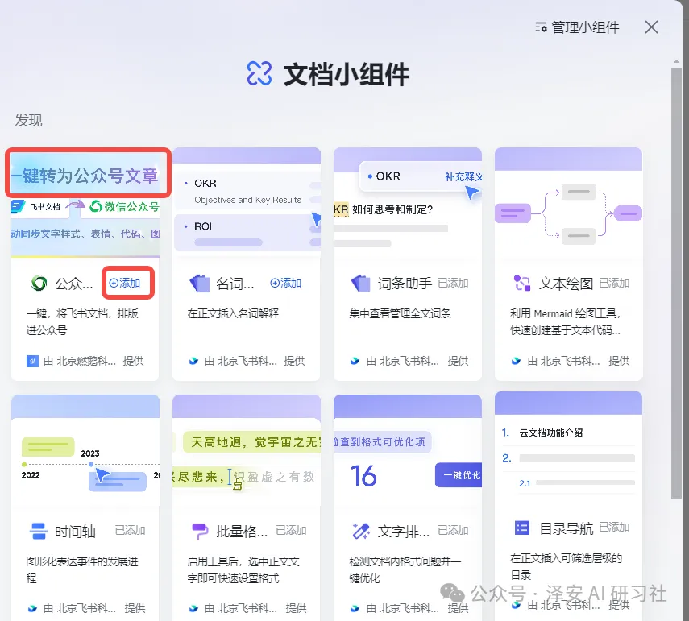Open the 文字排版 preview showing 16
The width and height of the screenshot is (689, 621).
pos(408,449)
